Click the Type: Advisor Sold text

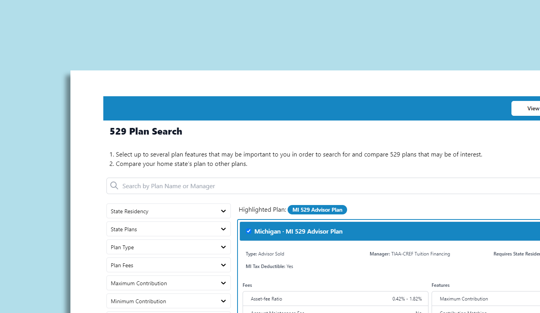[x=265, y=254]
